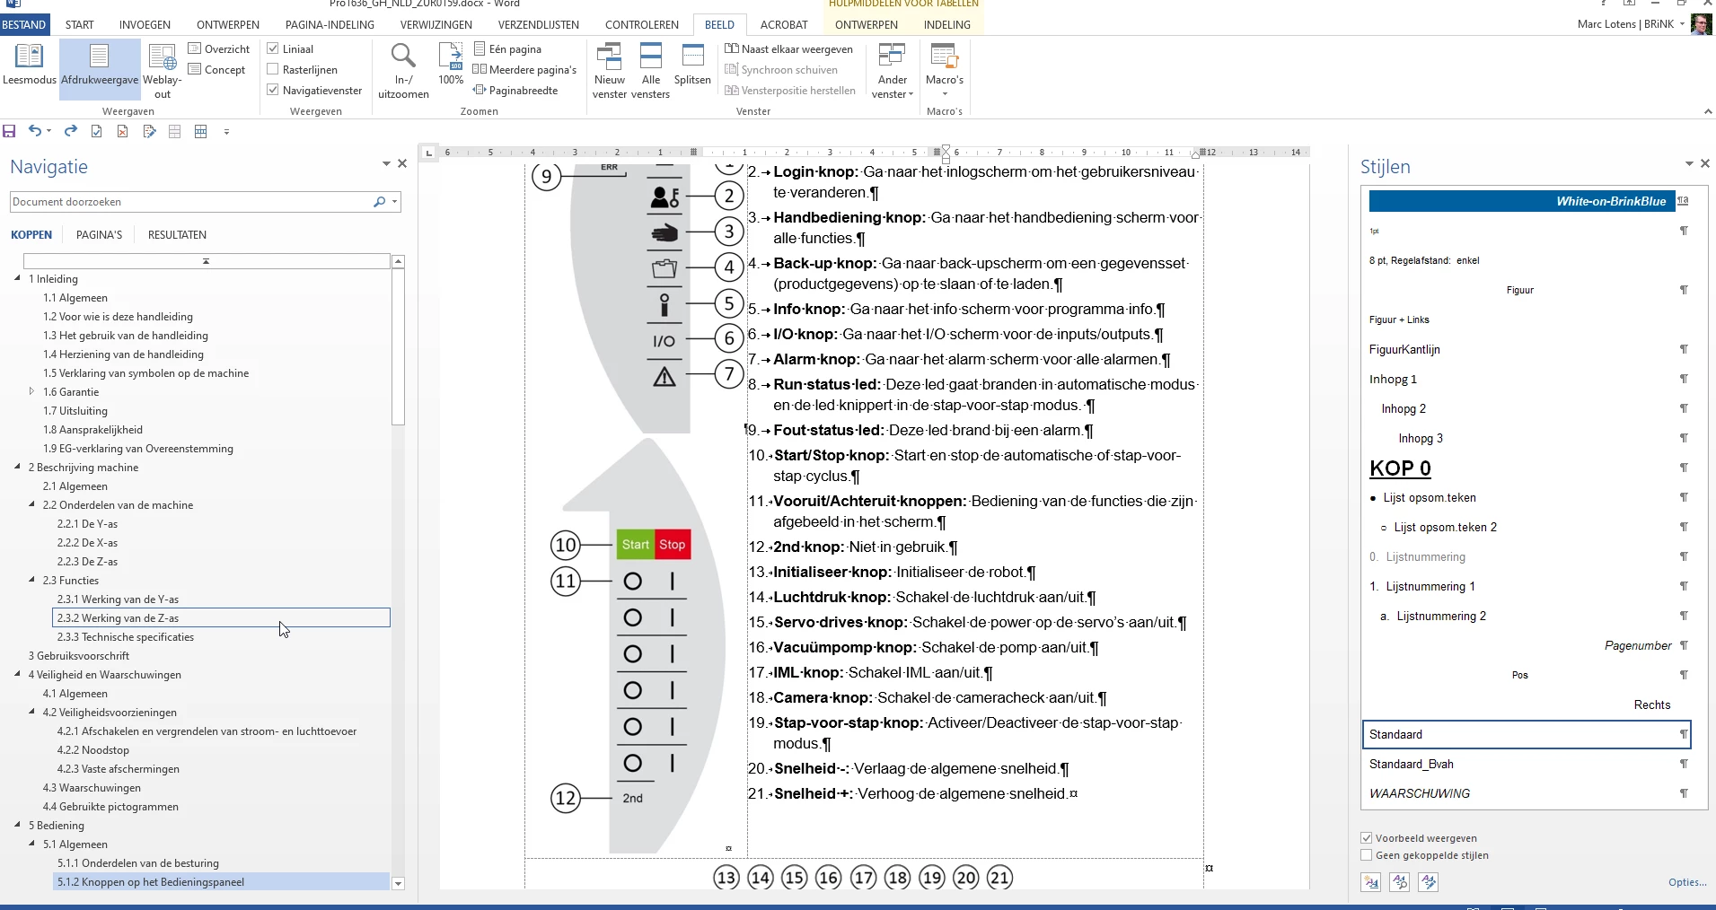Open the PAGINA'S tab in Navigatie
This screenshot has width=1716, height=910.
point(99,235)
